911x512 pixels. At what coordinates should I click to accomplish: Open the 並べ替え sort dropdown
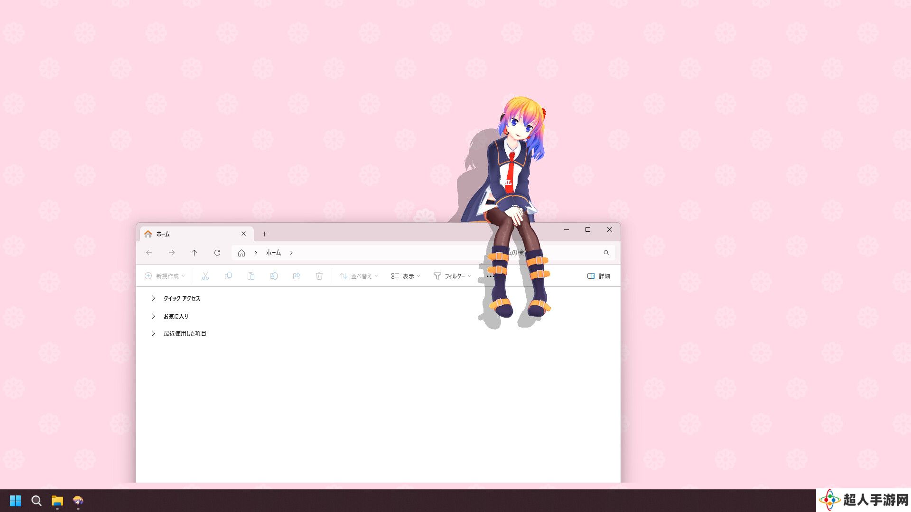pos(359,276)
